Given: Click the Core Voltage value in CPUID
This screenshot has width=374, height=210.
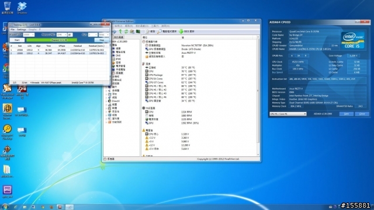Looking at the screenshot, I should tap(353, 56).
